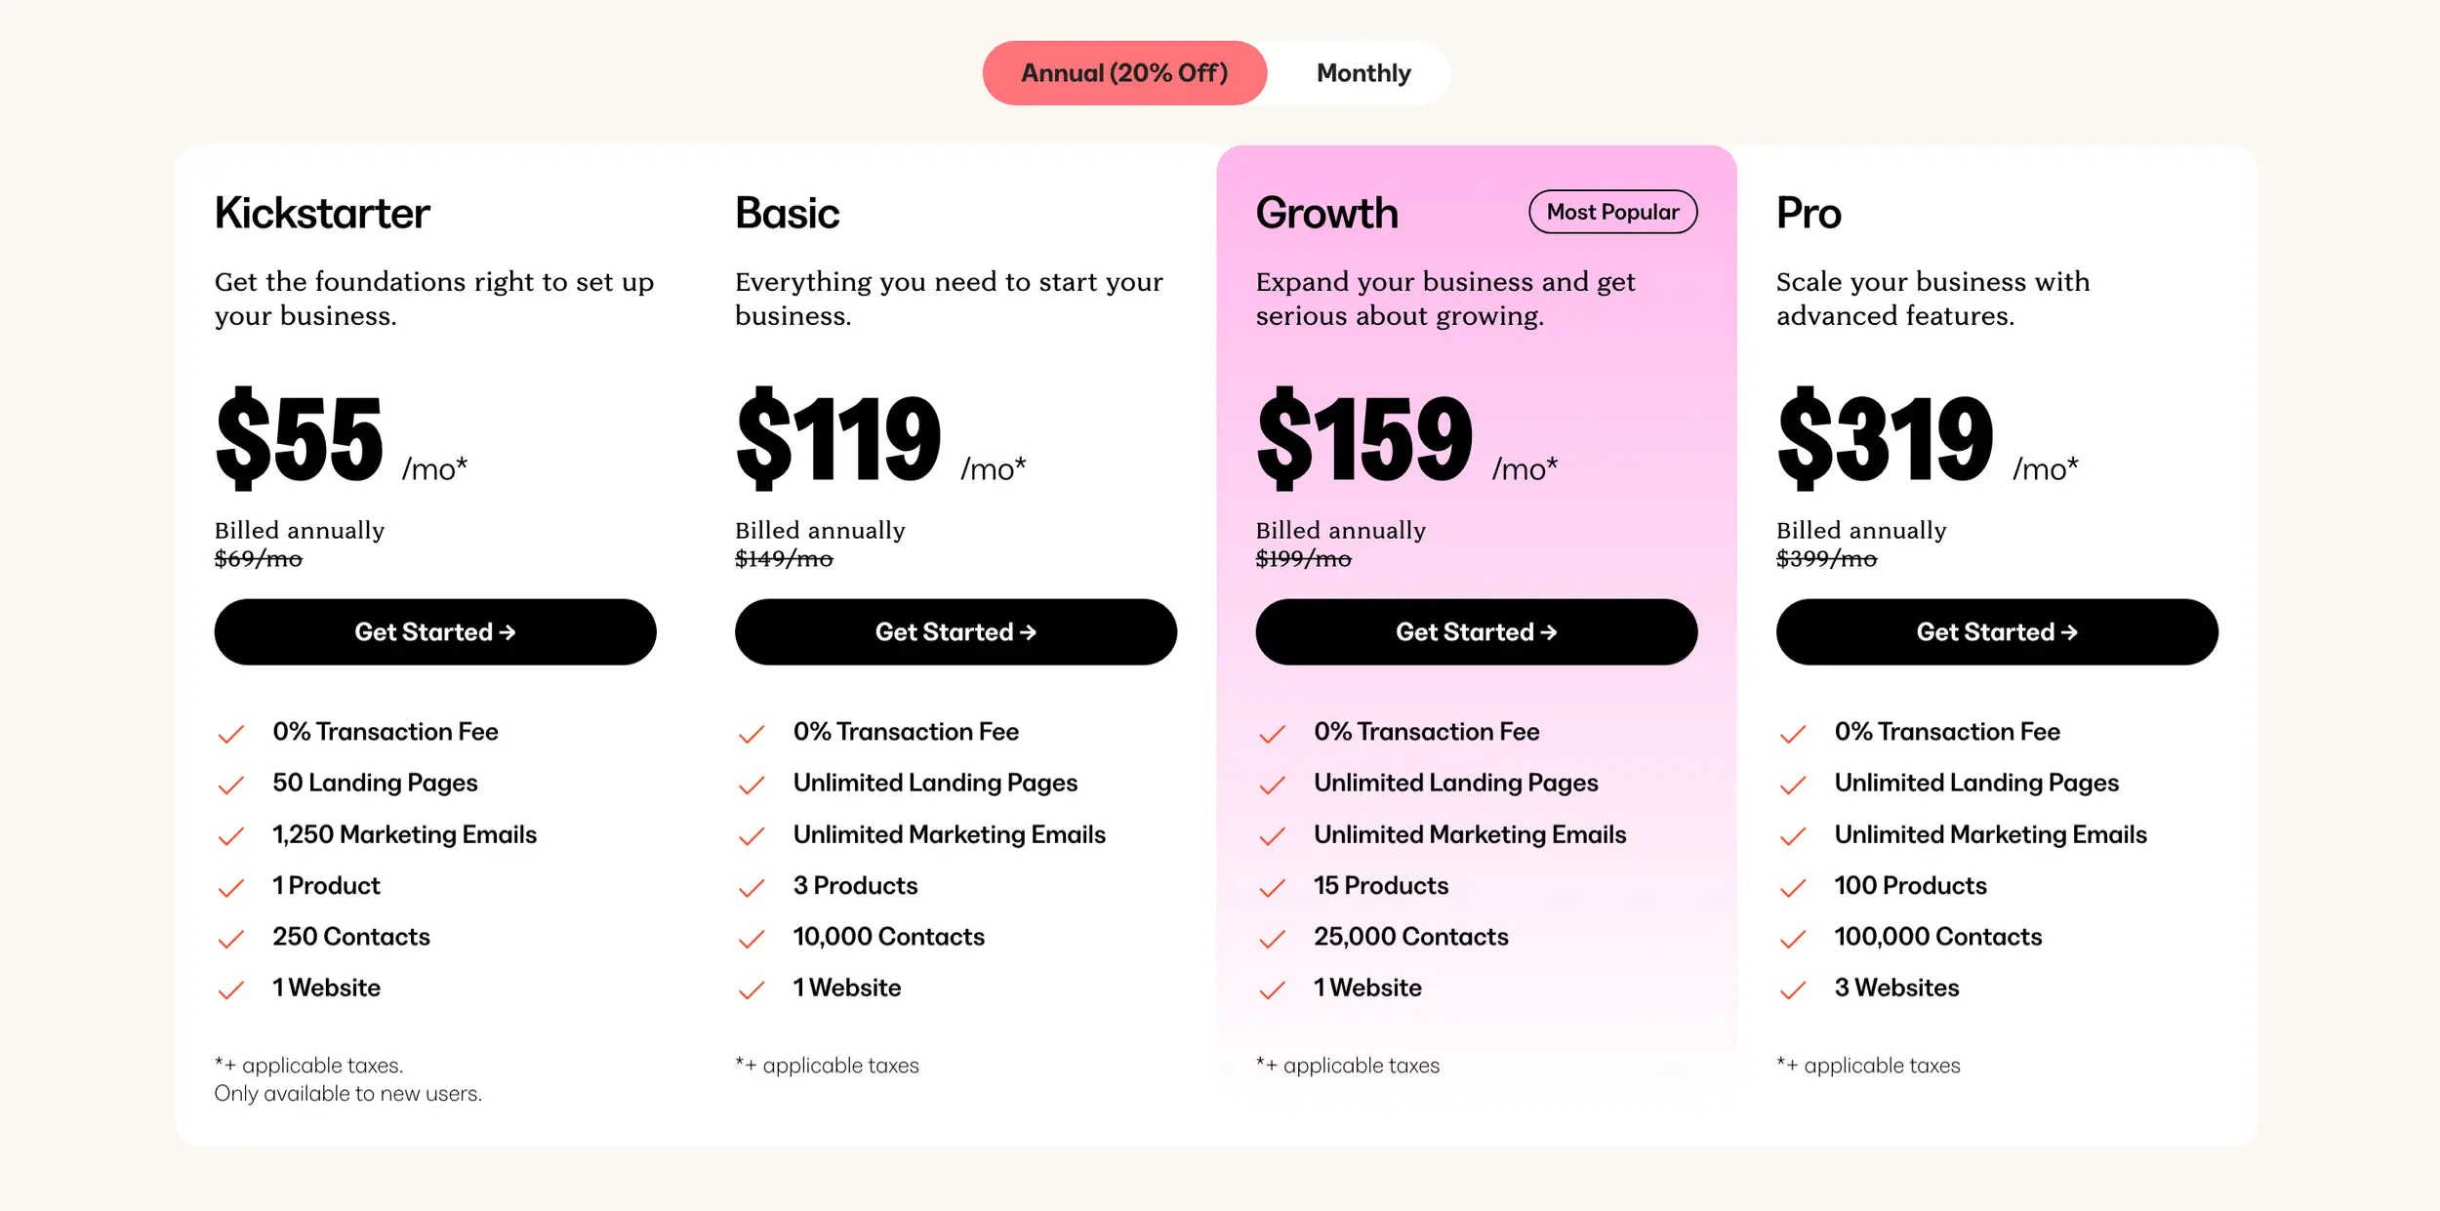Click checkmark next to 3 Websites
This screenshot has height=1211, width=2440.
click(1793, 989)
